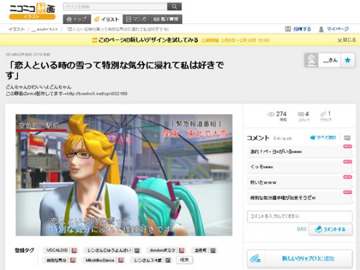Image resolution: width=360 pixels, height=270 pixels.
Task: Click the comment count bubble icon
Action: click(x=301, y=114)
